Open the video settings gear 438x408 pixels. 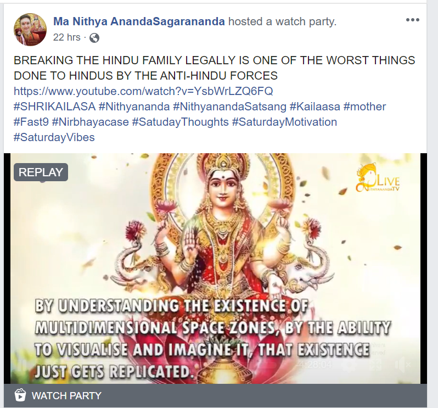tap(349, 365)
